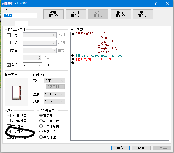Close the 编辑事件 dialog
The image size is (174, 153).
[x=167, y=3]
